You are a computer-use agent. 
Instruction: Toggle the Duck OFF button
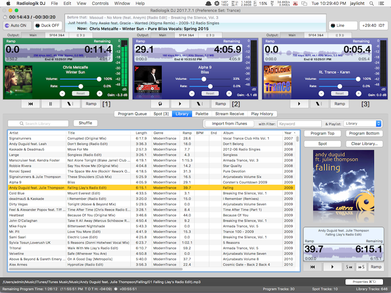tap(47, 26)
